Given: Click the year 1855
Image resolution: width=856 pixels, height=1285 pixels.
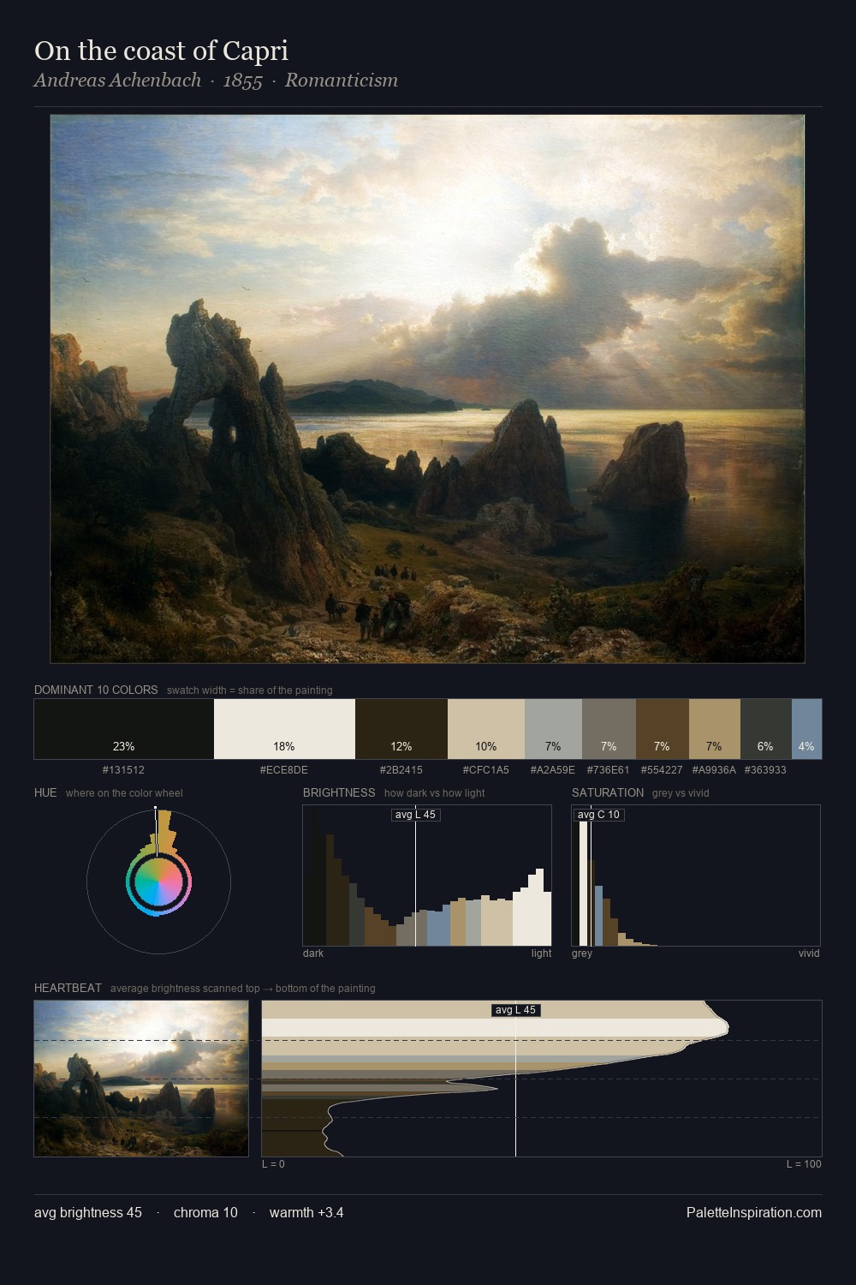Looking at the screenshot, I should pos(242,81).
